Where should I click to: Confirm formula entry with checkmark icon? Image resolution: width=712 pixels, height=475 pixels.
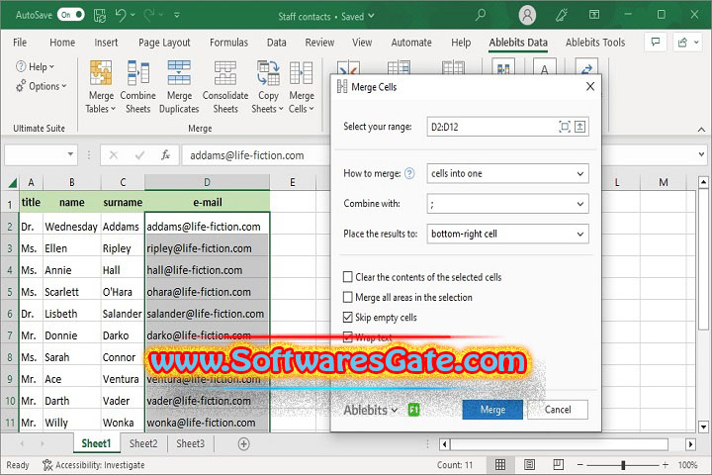139,155
